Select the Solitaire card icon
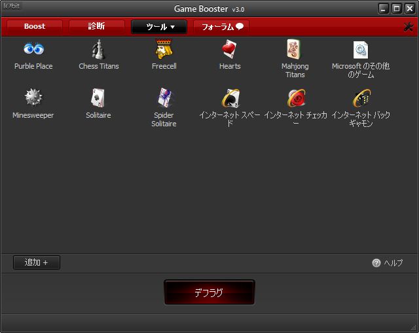 coord(98,97)
